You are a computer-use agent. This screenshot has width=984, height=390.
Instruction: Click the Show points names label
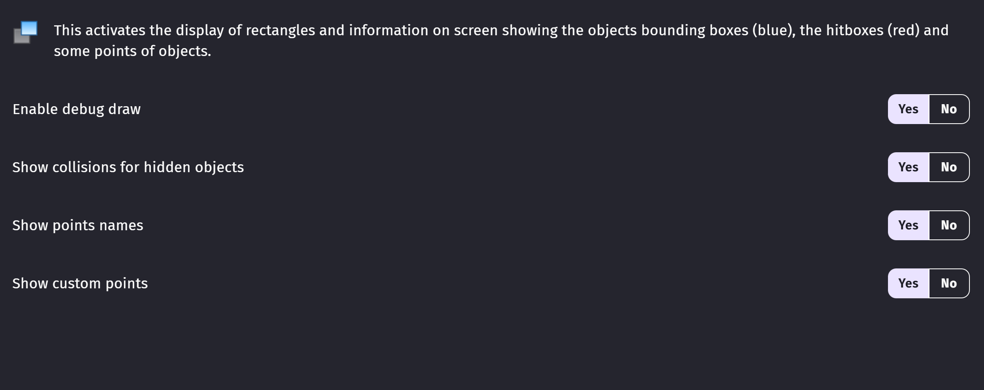(78, 225)
